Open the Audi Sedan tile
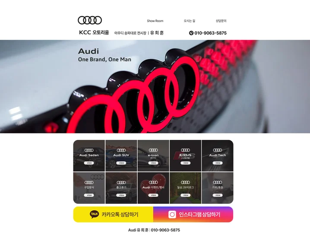Viewport: 310px width, 237px height. click(89, 156)
